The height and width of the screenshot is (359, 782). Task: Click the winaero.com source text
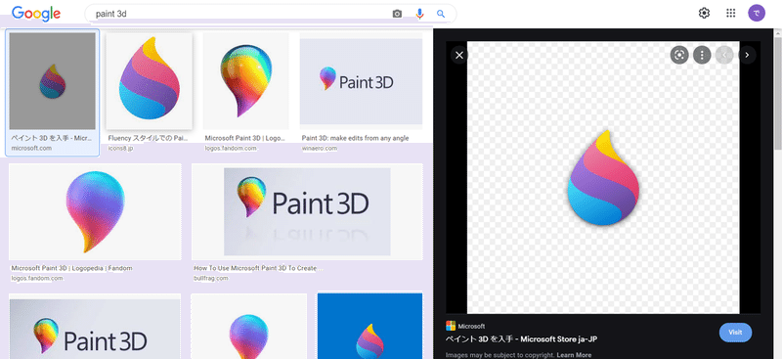(320, 149)
